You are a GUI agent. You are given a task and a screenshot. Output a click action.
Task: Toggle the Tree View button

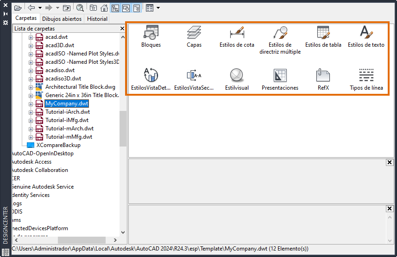pos(115,8)
